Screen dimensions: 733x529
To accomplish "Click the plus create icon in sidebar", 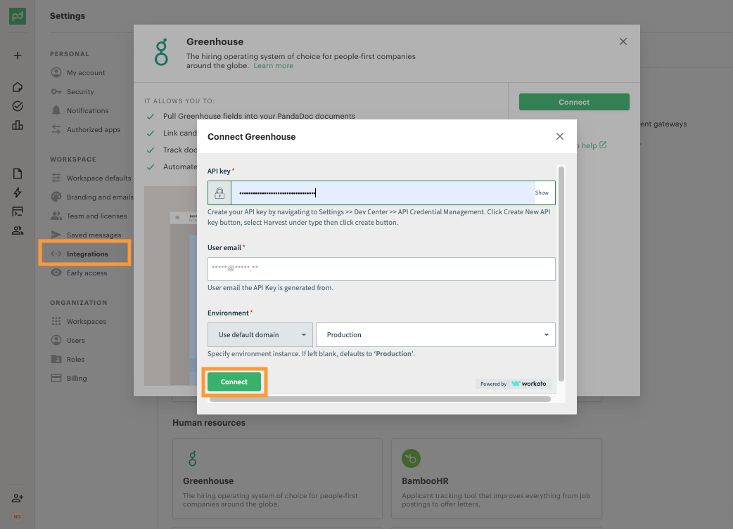I will (18, 55).
